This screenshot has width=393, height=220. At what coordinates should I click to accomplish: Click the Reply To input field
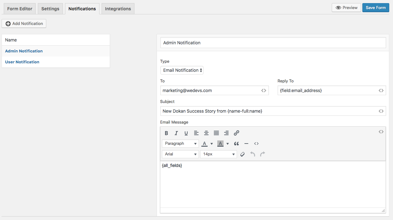tap(332, 90)
